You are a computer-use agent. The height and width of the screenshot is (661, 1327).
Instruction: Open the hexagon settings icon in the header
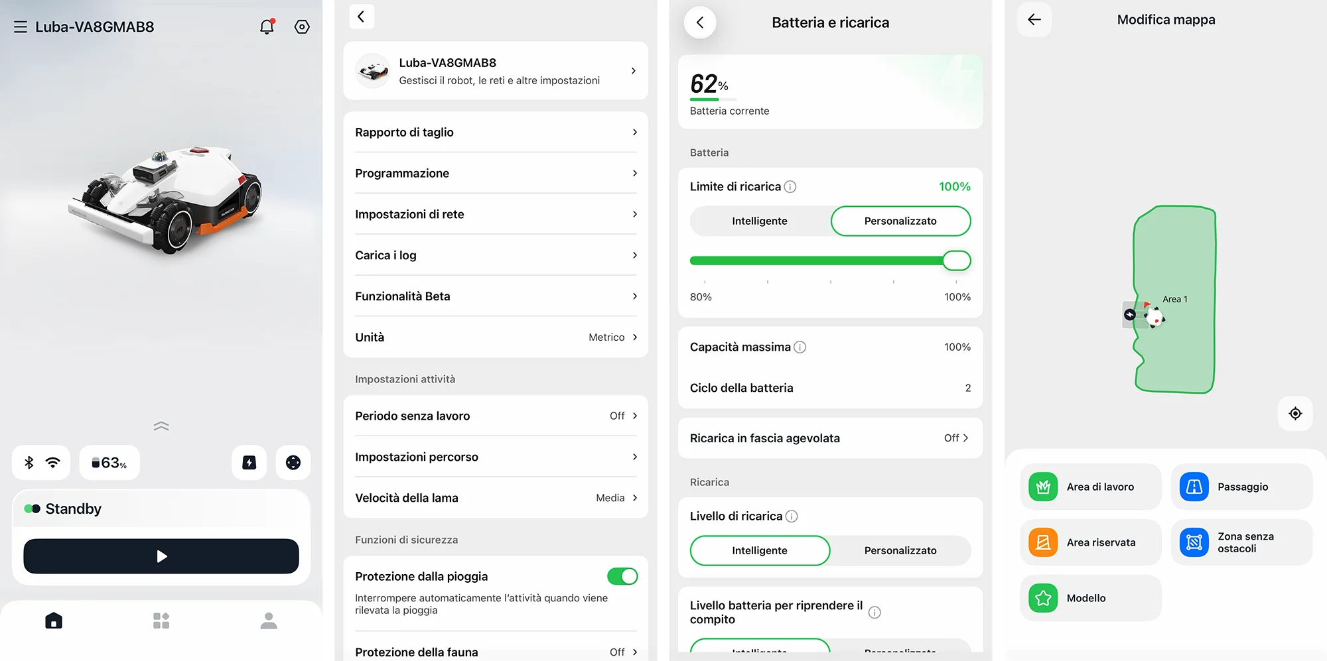click(x=302, y=27)
